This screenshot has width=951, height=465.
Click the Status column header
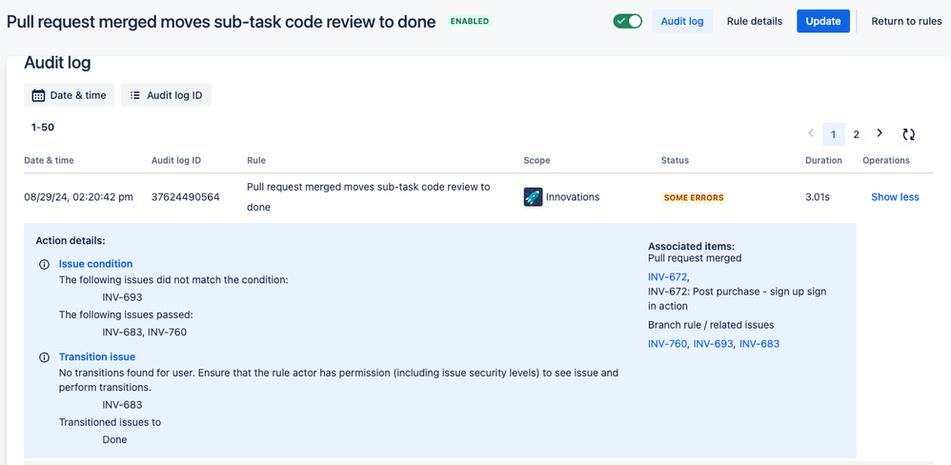675,161
